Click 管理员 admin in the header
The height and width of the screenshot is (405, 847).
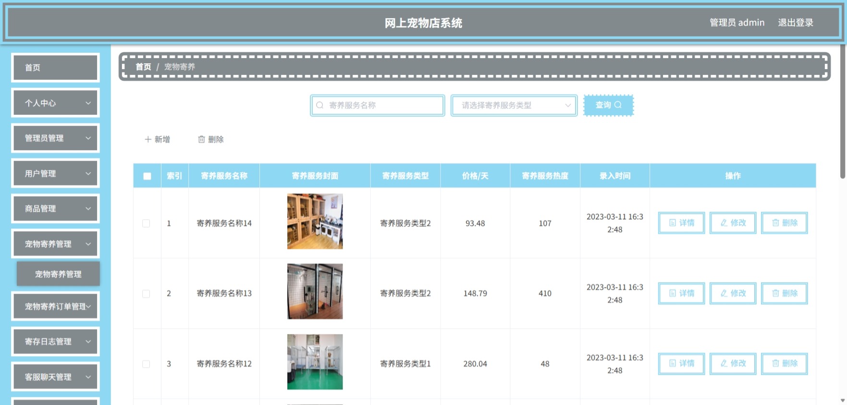(737, 23)
